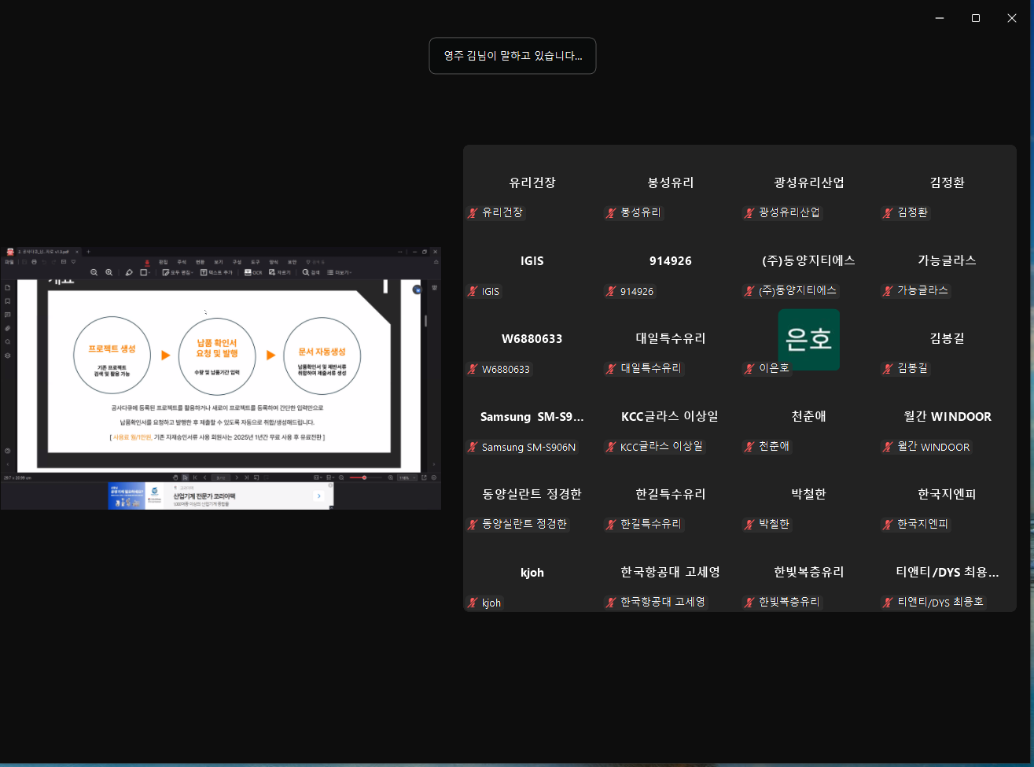
Task: Select the 이은호 participant tile
Action: (808, 340)
